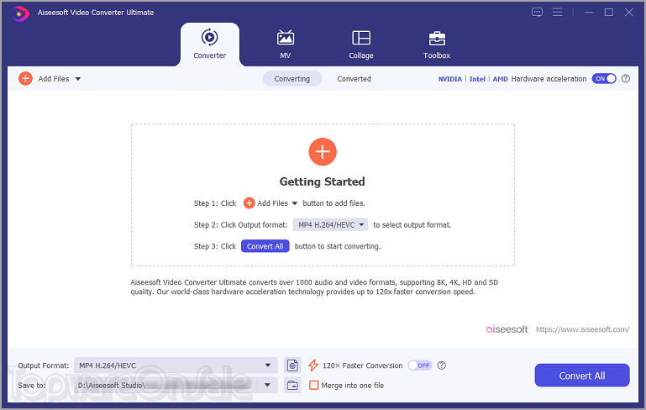Click the AMD label
The image size is (646, 410).
pyautogui.click(x=500, y=79)
